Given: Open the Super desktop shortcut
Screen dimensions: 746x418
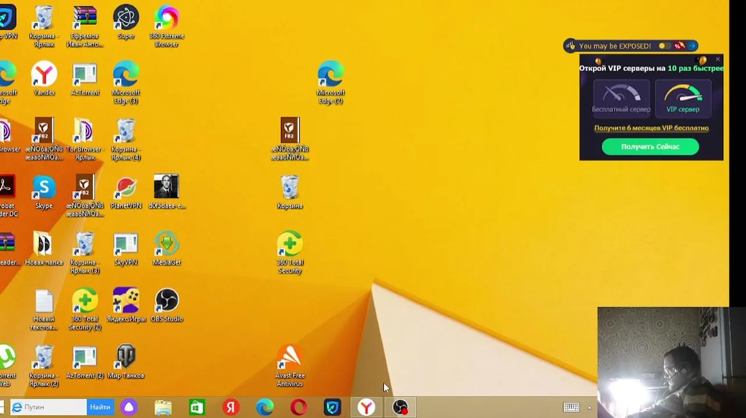Looking at the screenshot, I should [x=126, y=22].
